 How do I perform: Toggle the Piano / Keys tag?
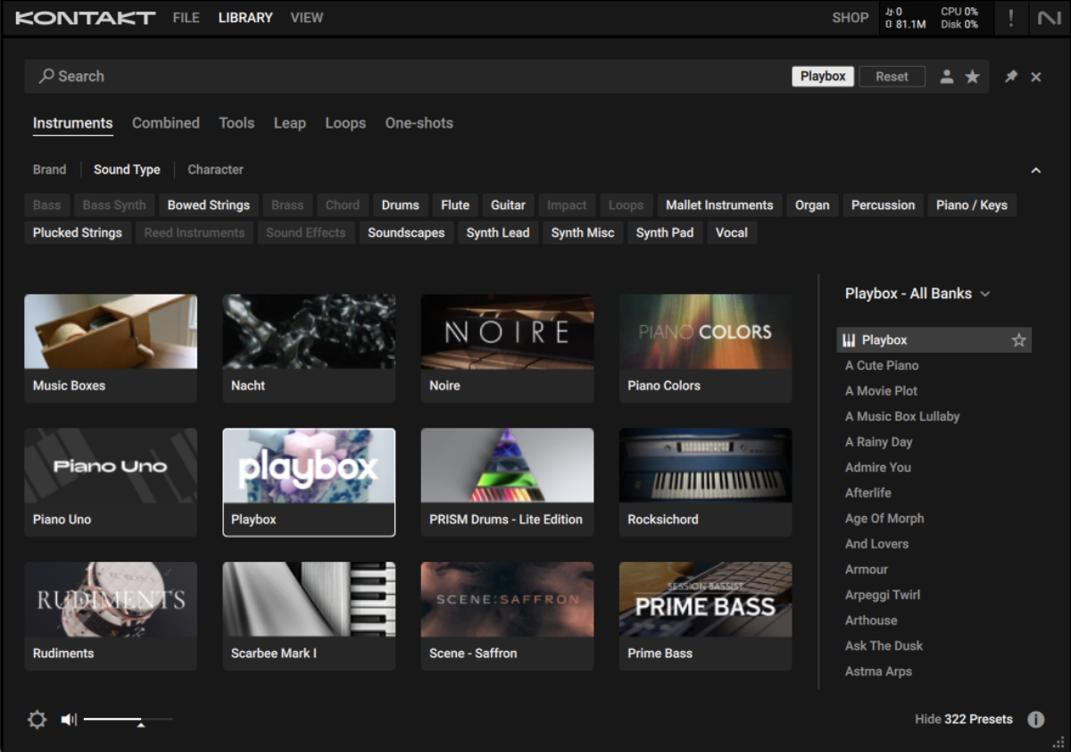coord(972,205)
